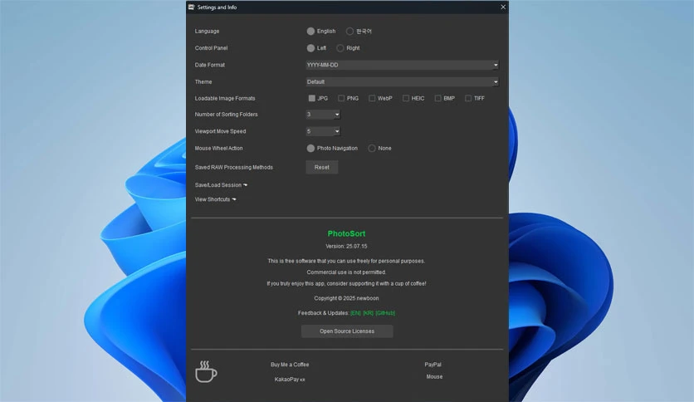
Task: Enable WebP image format
Action: tap(372, 98)
